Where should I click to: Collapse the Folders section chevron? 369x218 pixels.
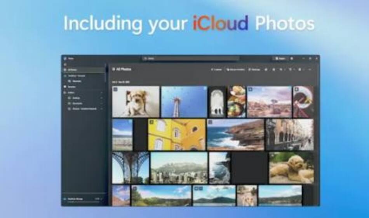coord(102,93)
